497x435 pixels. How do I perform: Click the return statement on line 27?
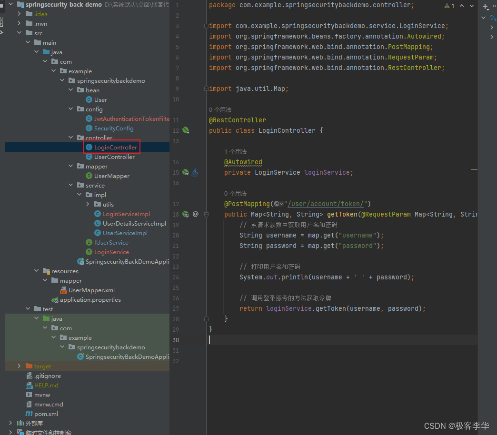332,308
